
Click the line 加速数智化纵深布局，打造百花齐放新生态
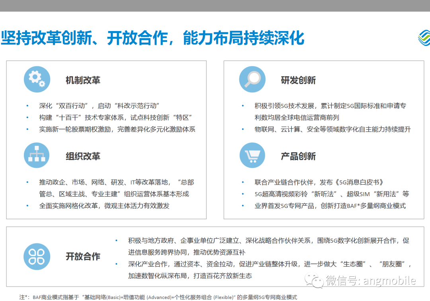coord(190,276)
